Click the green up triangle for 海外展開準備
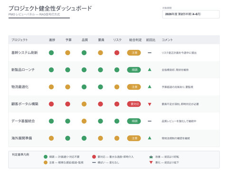This screenshot has height=171, width=228. pyautogui.click(x=150, y=138)
